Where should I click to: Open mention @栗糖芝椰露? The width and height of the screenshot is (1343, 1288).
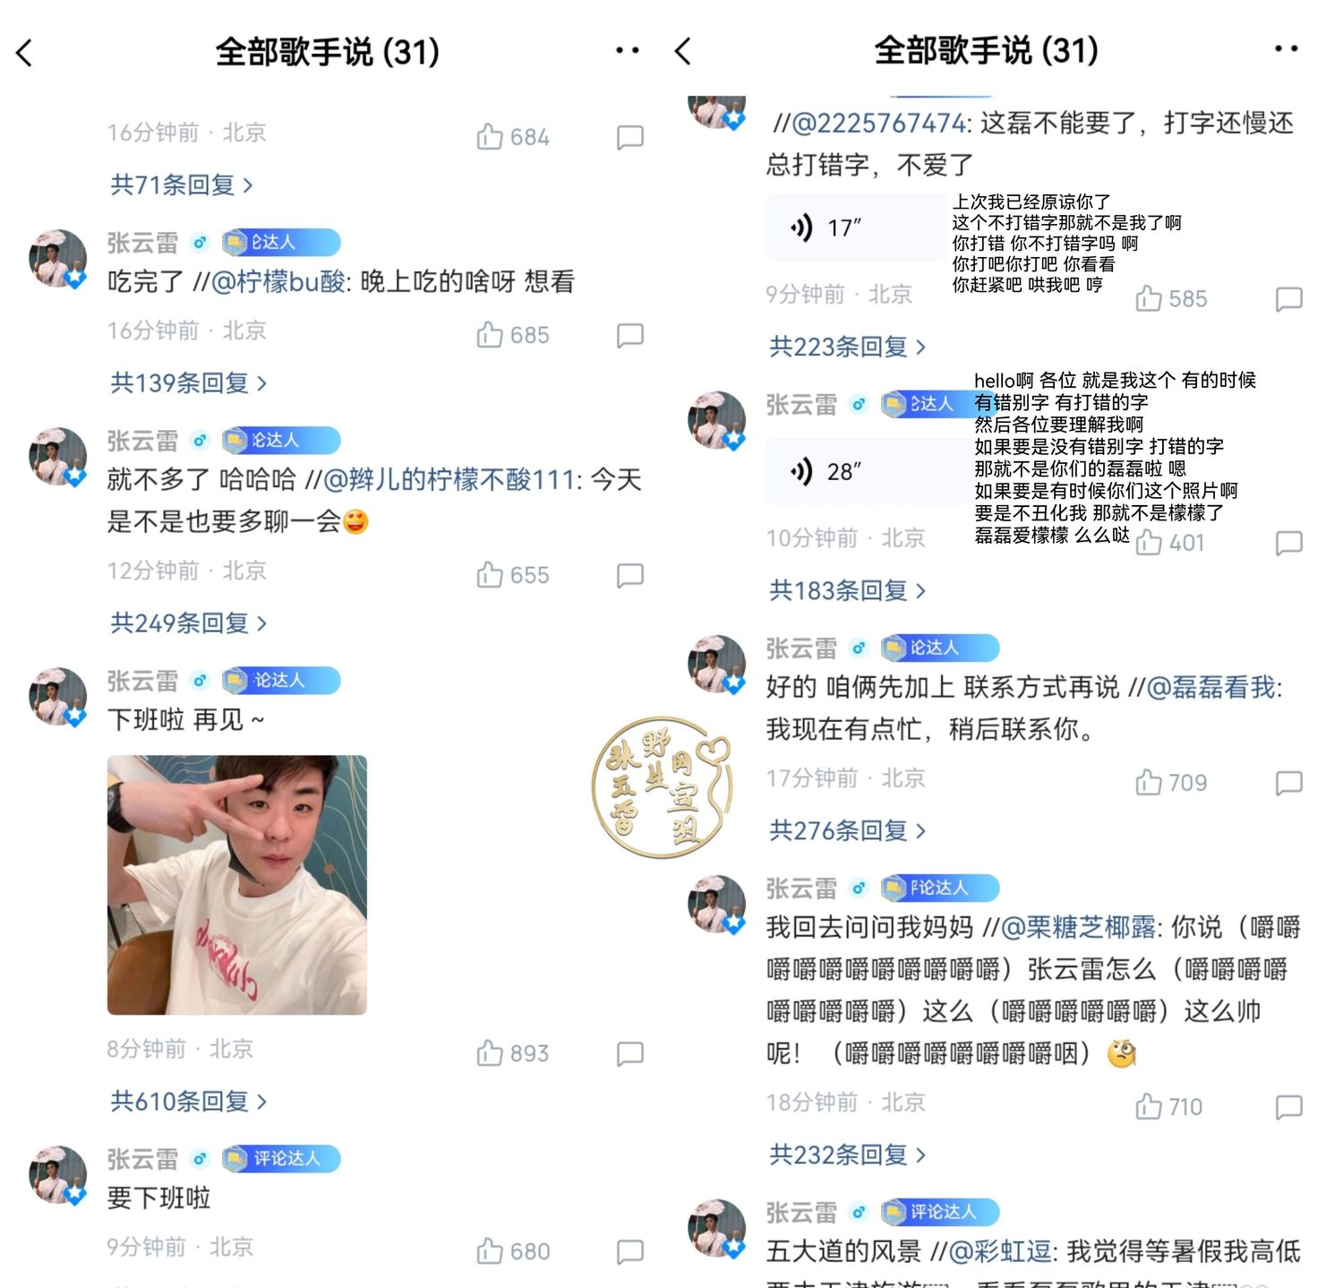click(1078, 927)
